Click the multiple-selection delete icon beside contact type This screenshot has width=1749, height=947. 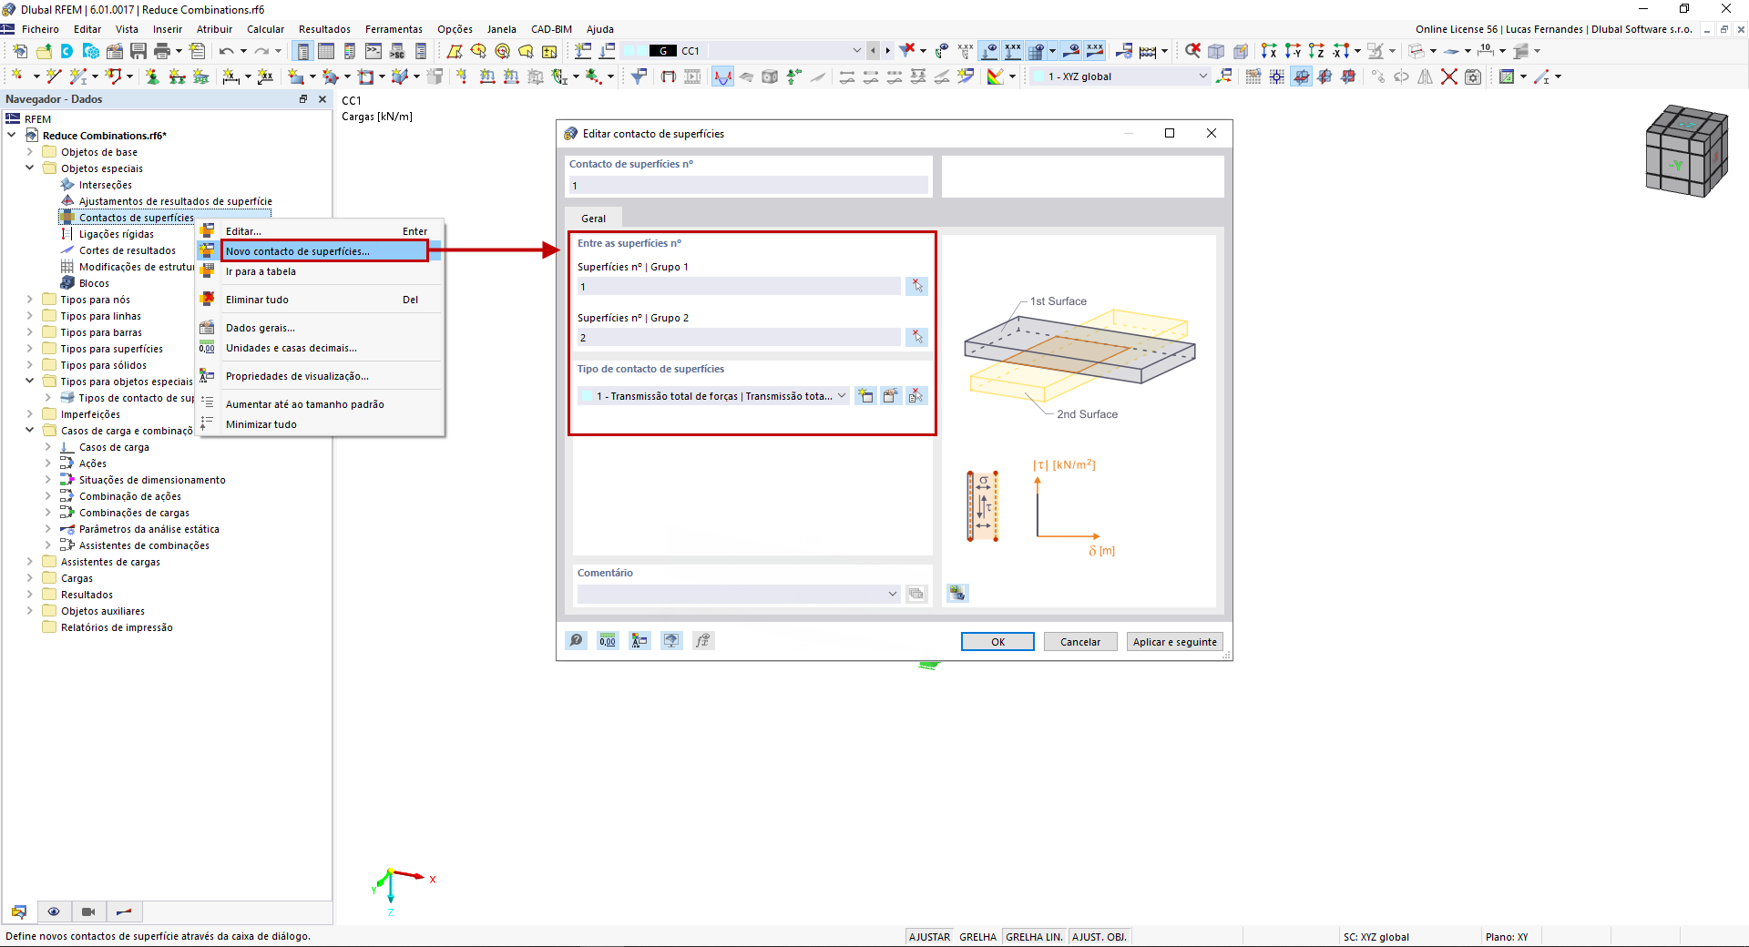[916, 396]
